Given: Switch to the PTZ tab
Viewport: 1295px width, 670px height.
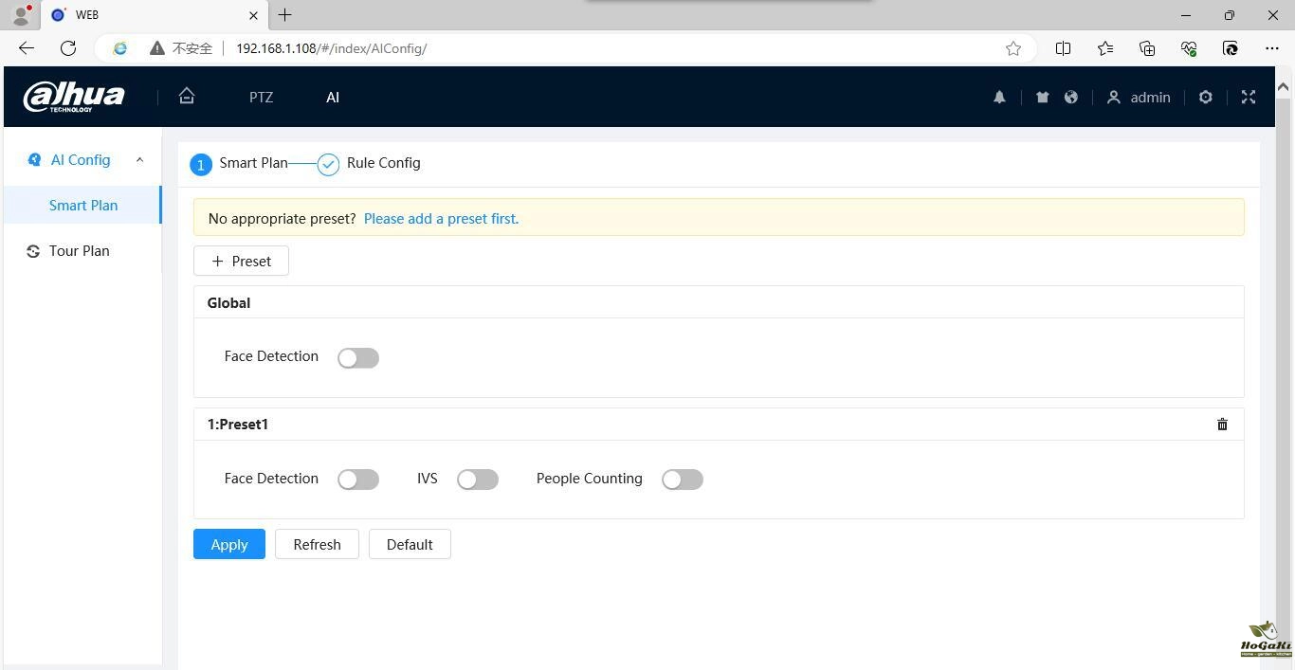Looking at the screenshot, I should (261, 98).
